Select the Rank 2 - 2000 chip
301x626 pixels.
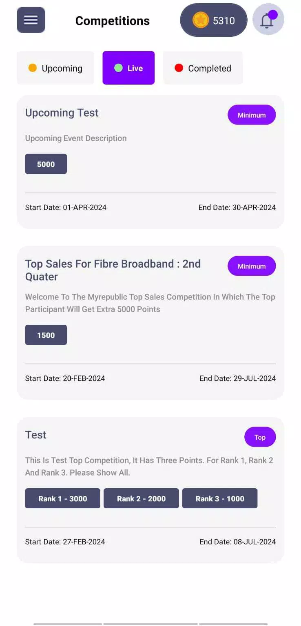[141, 499]
